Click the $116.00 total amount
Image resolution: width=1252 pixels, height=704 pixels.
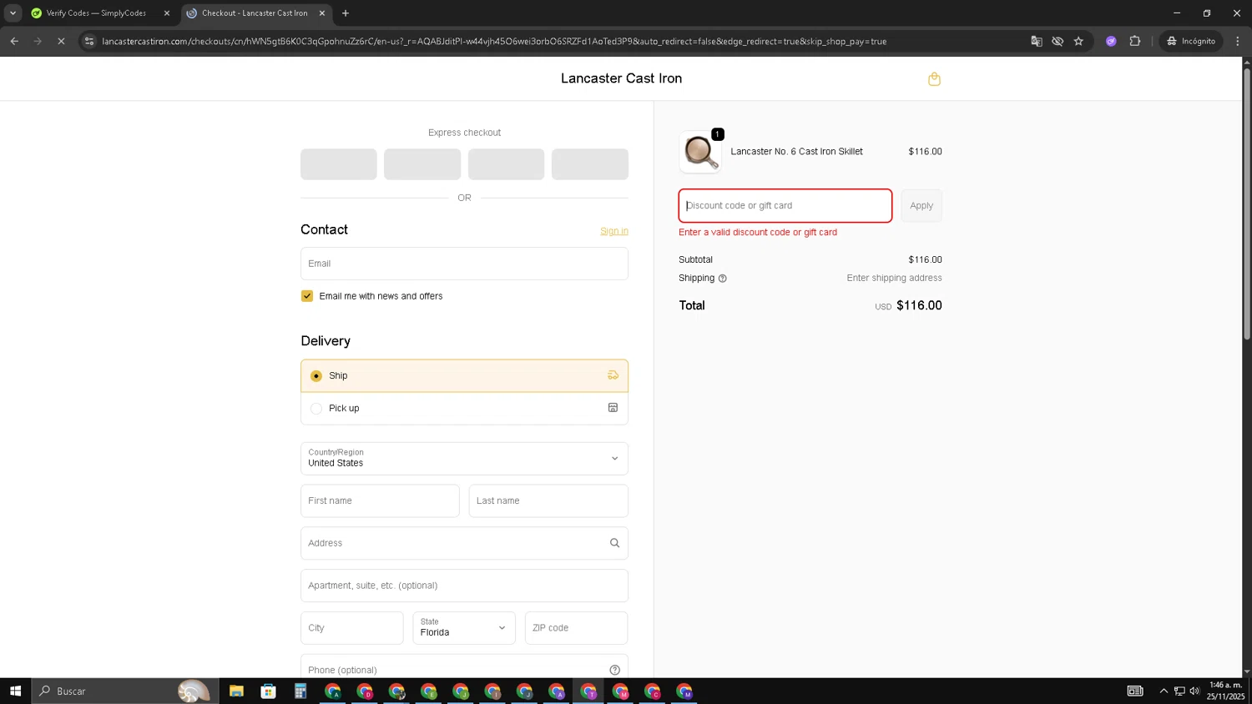[919, 305]
